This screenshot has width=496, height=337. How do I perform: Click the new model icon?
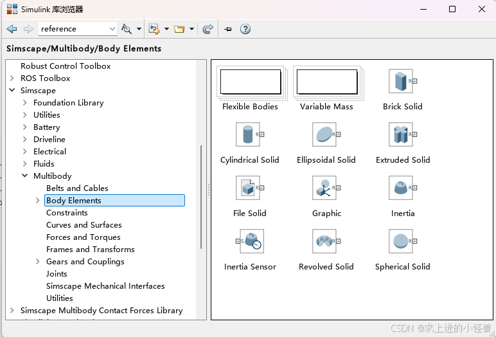pyautogui.click(x=154, y=29)
